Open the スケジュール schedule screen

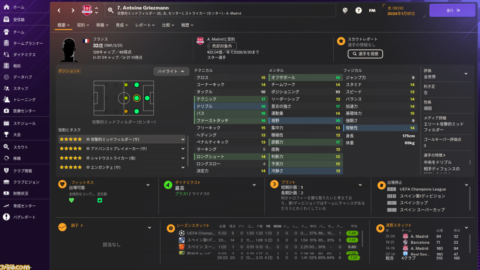tap(25, 123)
